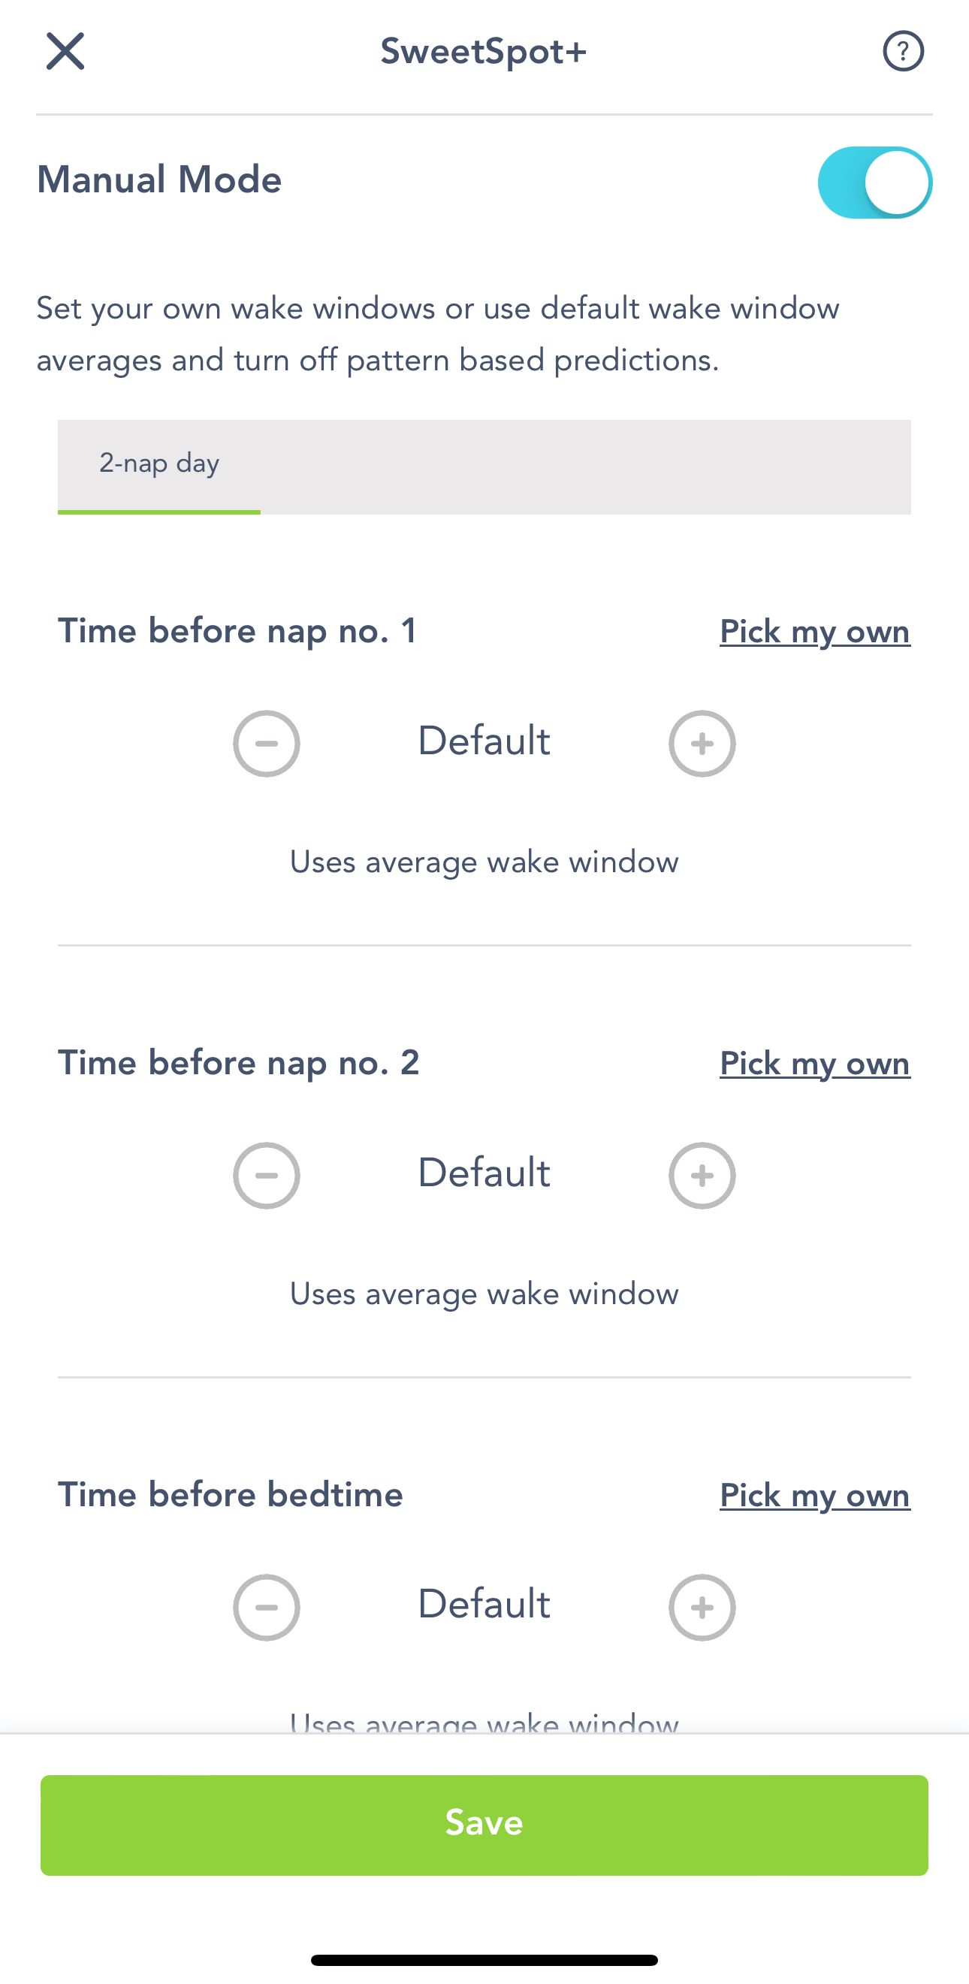Tap the SweetSpot+ title

[484, 52]
